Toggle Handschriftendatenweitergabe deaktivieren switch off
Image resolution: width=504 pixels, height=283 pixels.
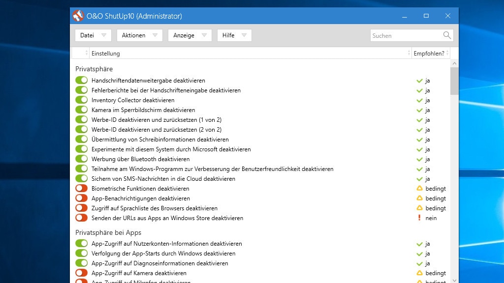(81, 81)
